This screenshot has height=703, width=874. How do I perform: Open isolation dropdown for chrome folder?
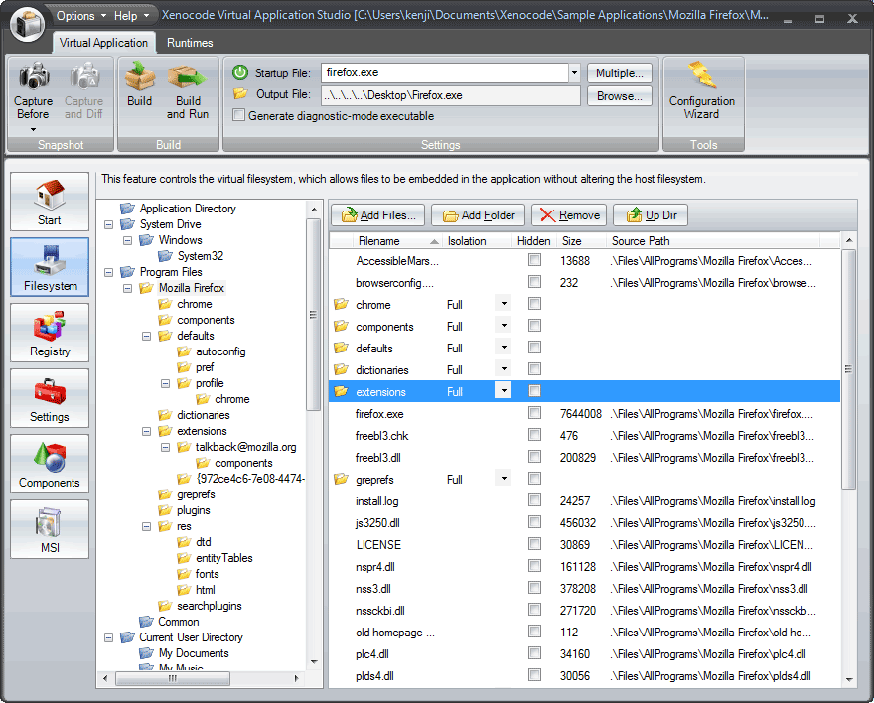pos(504,304)
